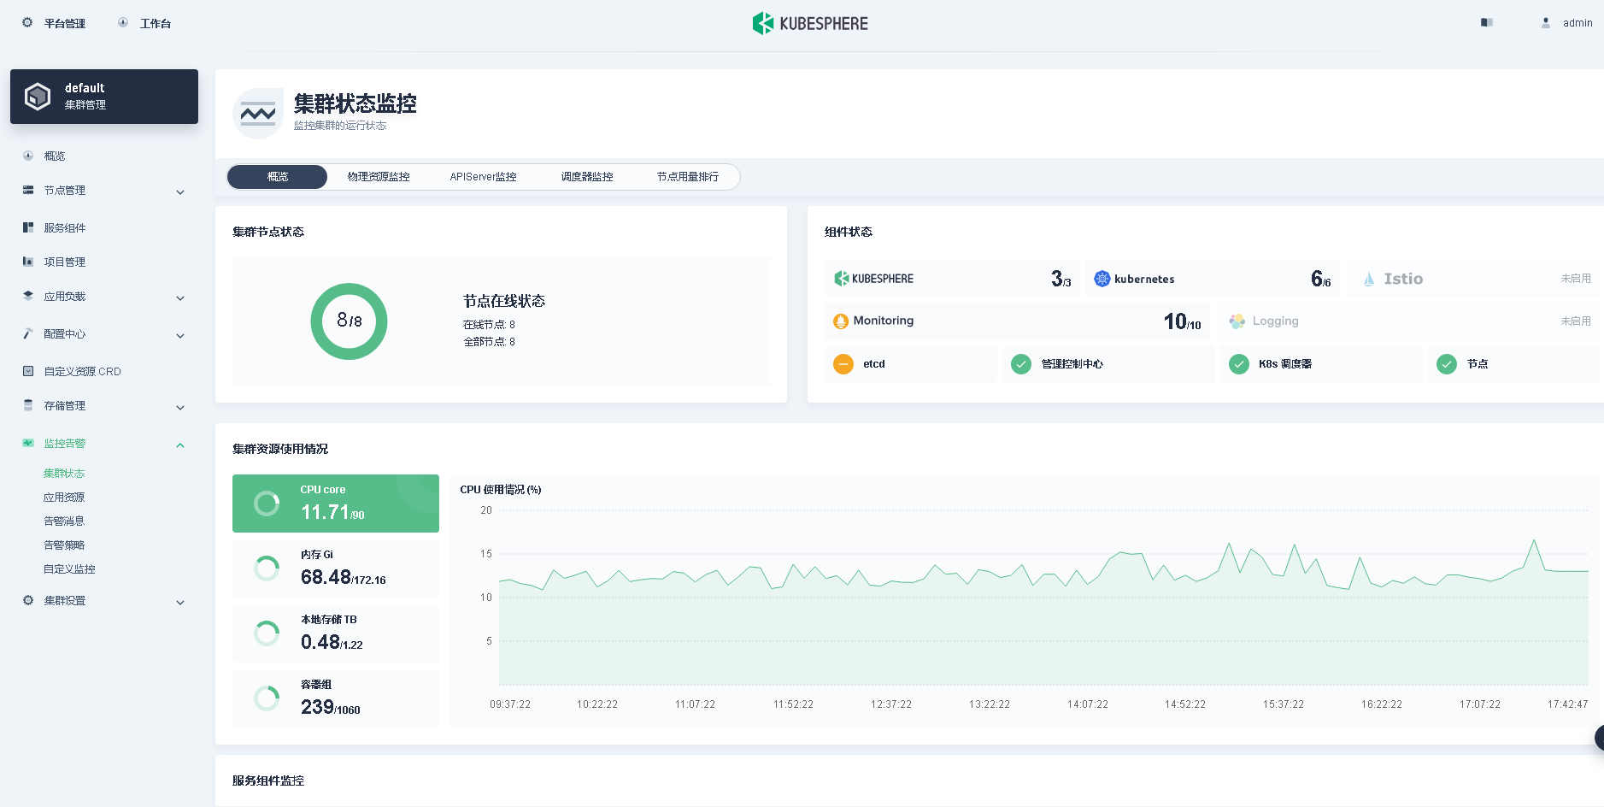Select the CPU core 11.71 card
The image size is (1604, 807).
pyautogui.click(x=336, y=504)
